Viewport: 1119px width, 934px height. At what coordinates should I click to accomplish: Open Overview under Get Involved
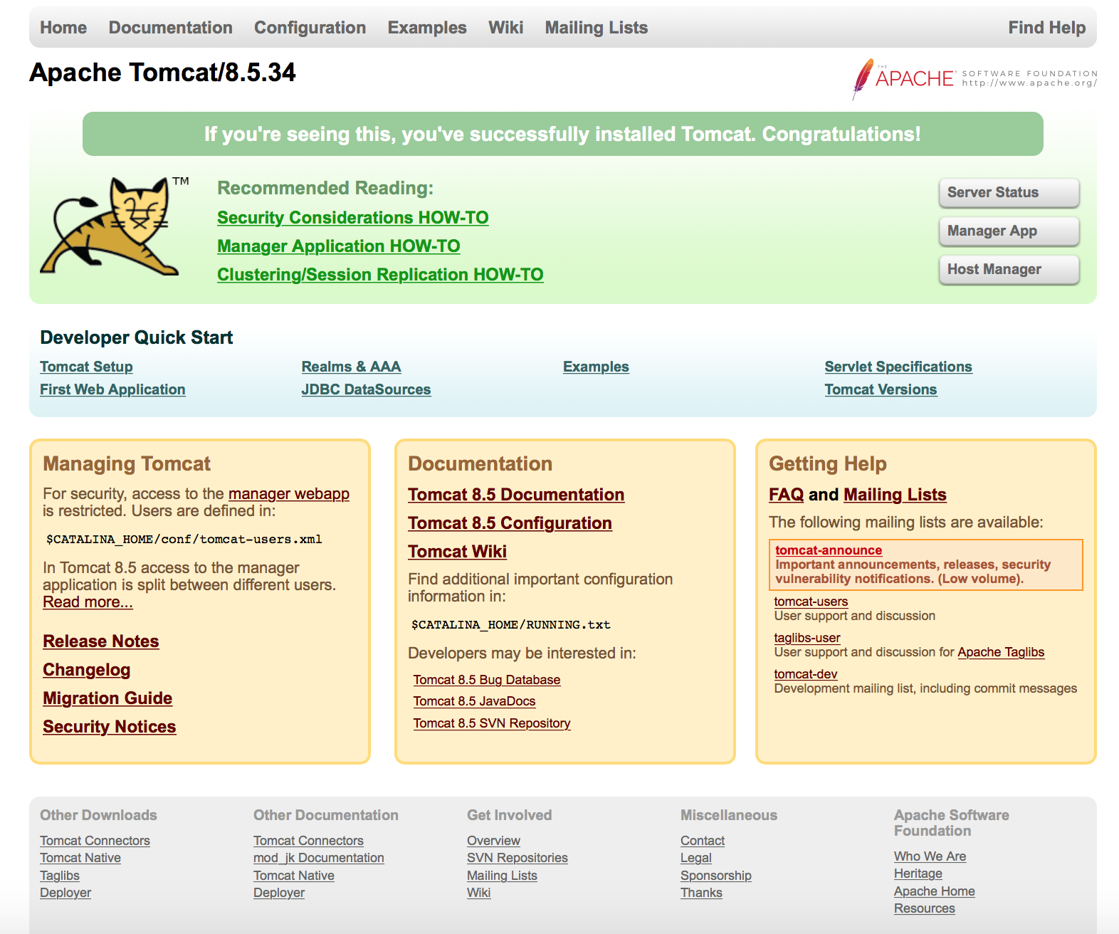point(494,841)
